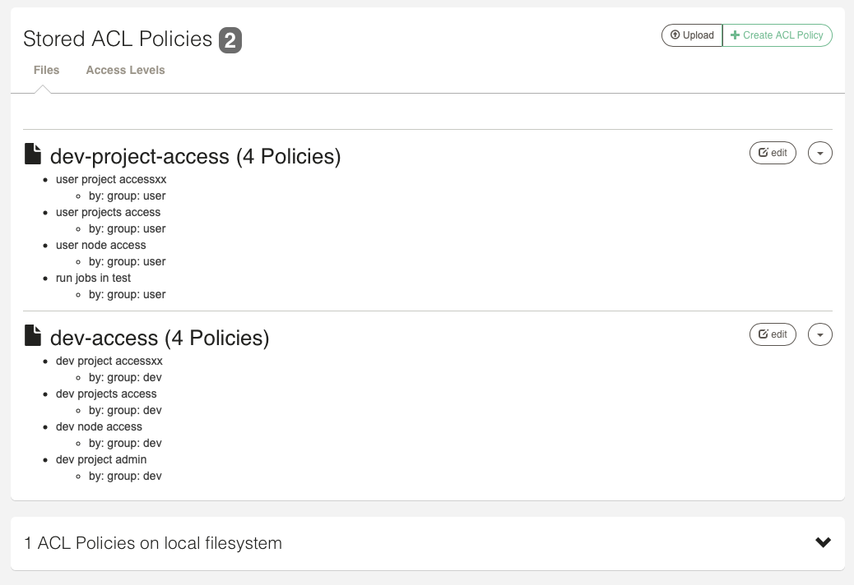Open the dev-access actions dropdown
This screenshot has height=585, width=854.
coord(820,334)
